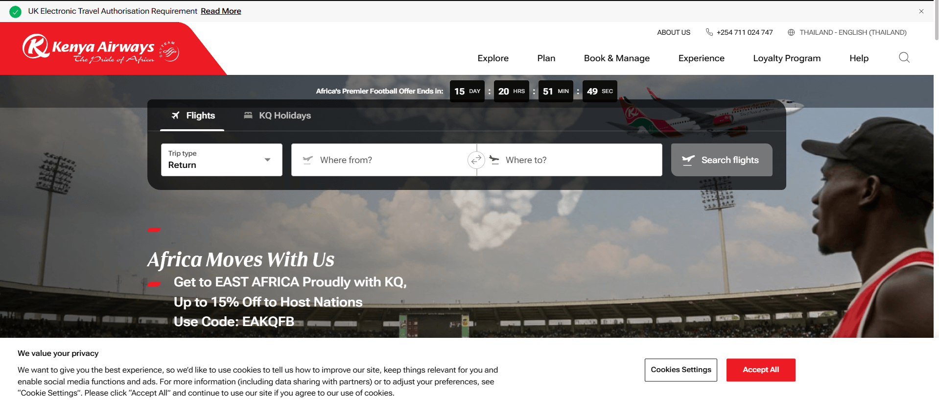Accept All cookies

[761, 370]
